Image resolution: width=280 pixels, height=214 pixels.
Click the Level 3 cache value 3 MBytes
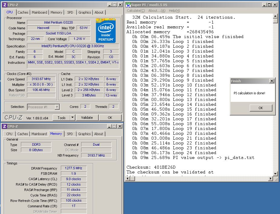pos(89,95)
